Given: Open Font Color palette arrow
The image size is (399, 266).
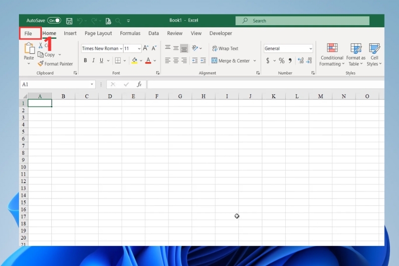Looking at the screenshot, I should [x=155, y=60].
